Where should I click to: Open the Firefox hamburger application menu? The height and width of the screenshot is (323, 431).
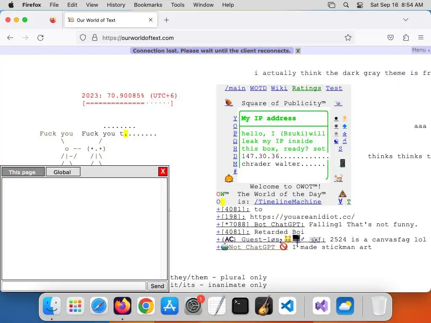tap(420, 37)
